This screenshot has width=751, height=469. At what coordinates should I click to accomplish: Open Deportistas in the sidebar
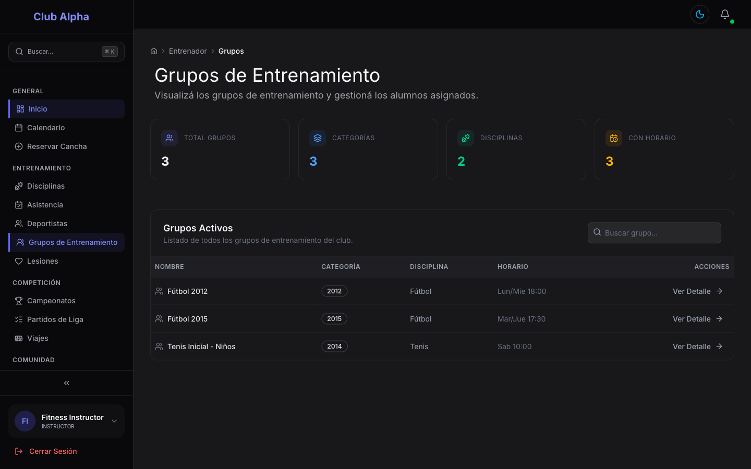click(x=66, y=224)
